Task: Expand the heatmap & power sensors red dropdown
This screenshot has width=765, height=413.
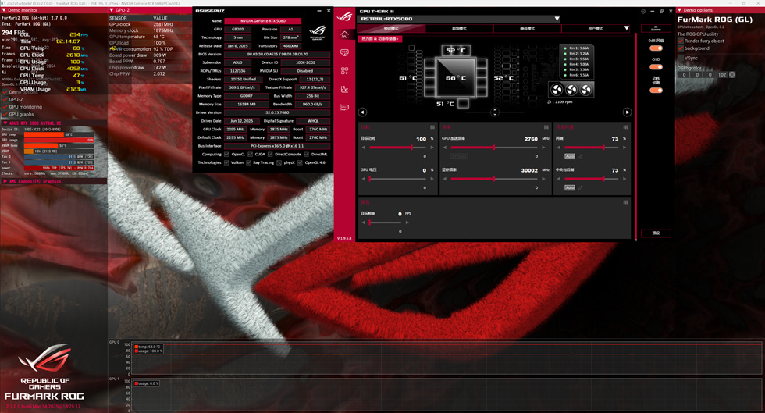Action: (x=380, y=38)
